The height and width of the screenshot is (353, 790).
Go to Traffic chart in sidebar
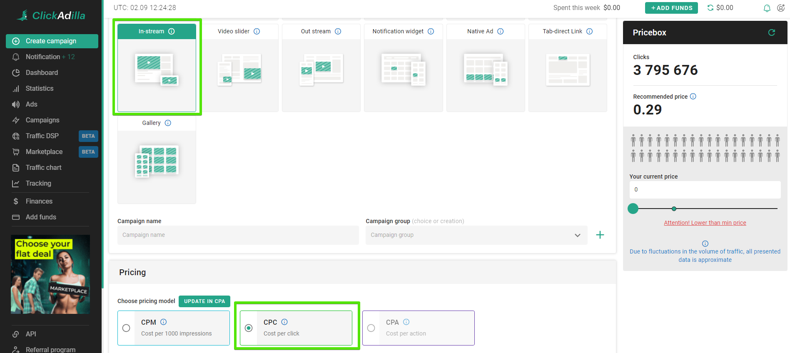(x=43, y=168)
